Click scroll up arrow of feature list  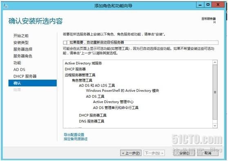[x=215, y=62]
